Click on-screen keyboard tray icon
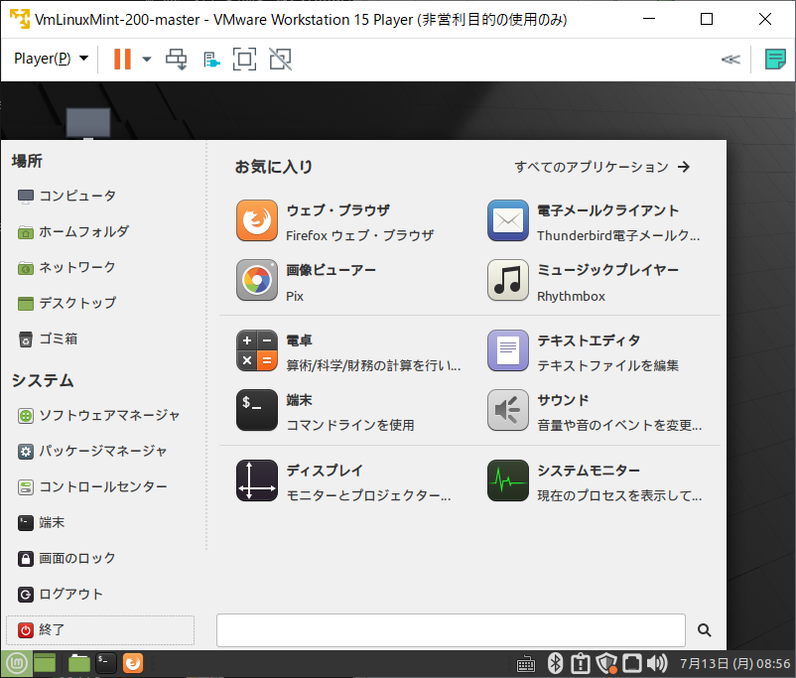 (526, 664)
